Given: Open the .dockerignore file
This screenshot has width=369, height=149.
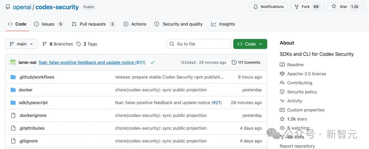Looking at the screenshot, I should (32, 115).
